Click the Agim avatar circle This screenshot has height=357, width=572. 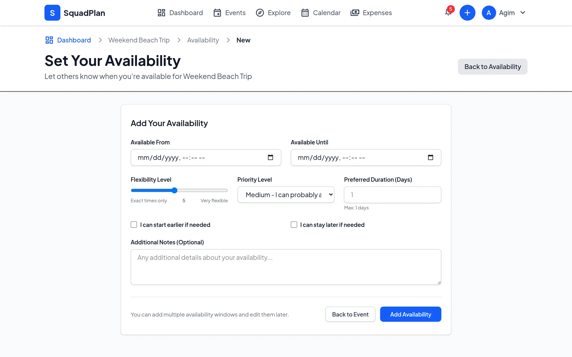[489, 13]
